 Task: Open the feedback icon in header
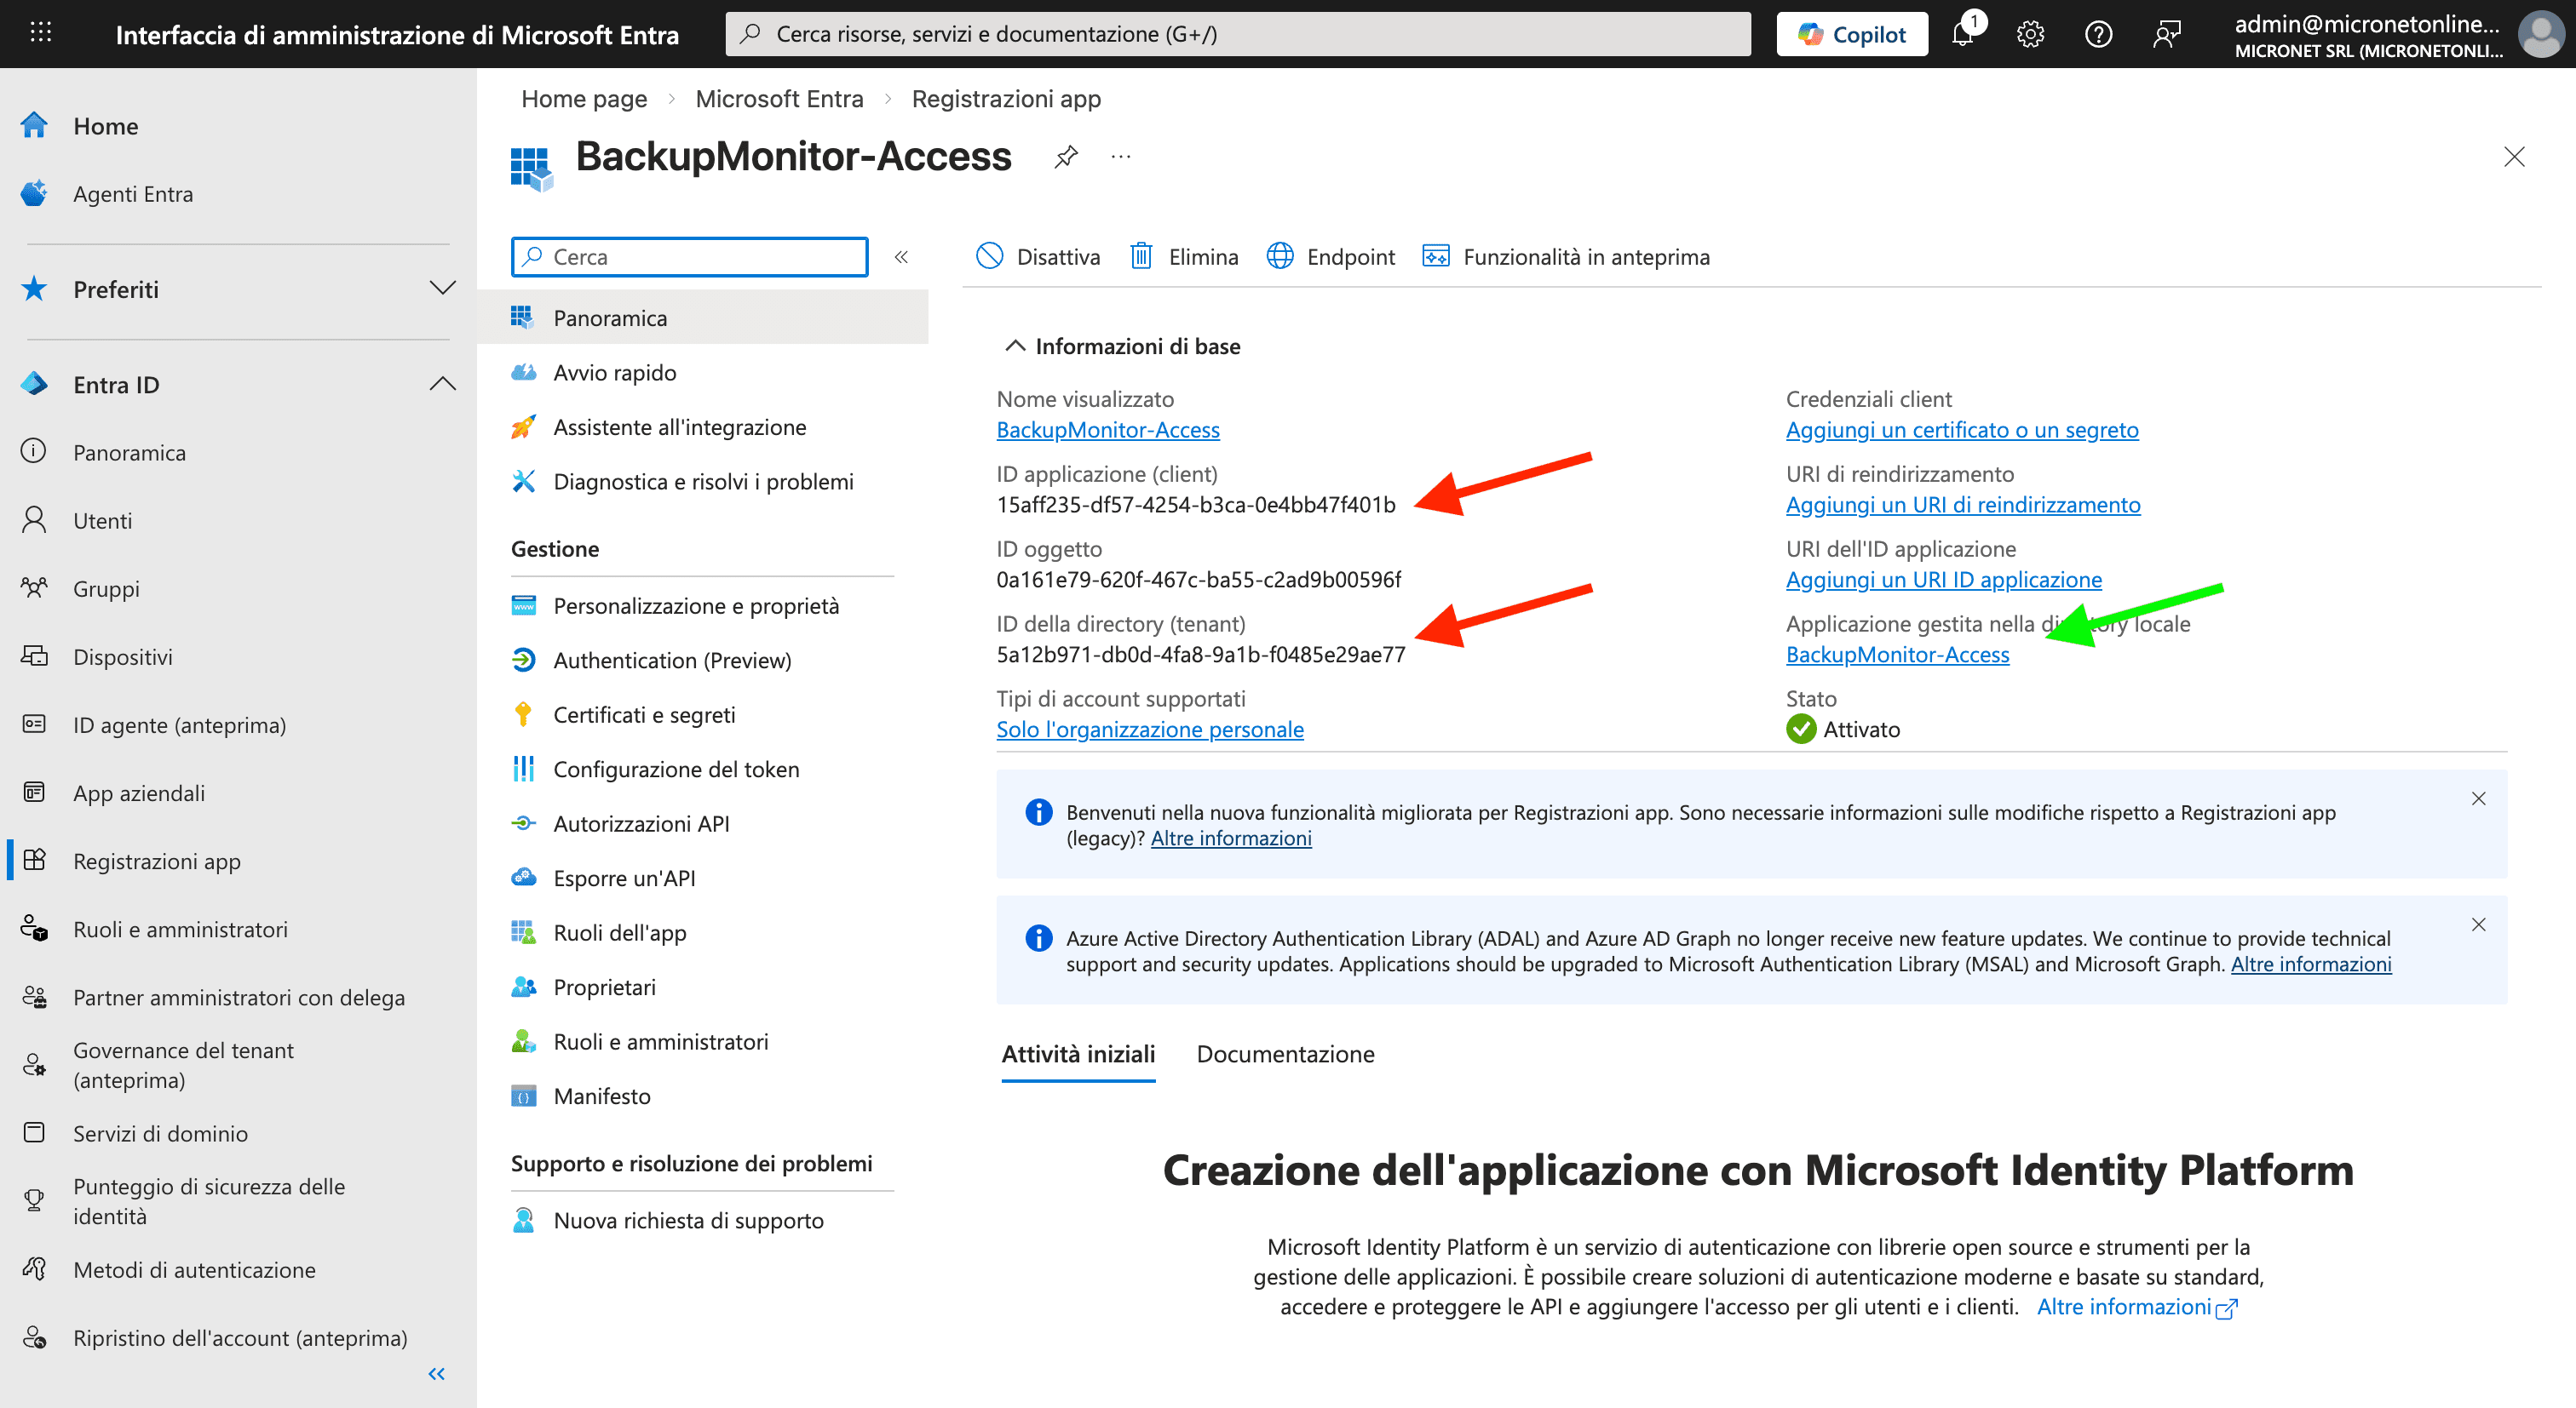(x=2166, y=34)
